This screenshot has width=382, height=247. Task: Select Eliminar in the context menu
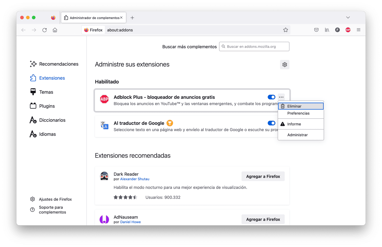click(x=301, y=106)
